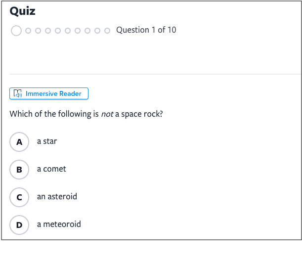Jump to third question progress dot
The image size is (302, 267).
click(38, 31)
